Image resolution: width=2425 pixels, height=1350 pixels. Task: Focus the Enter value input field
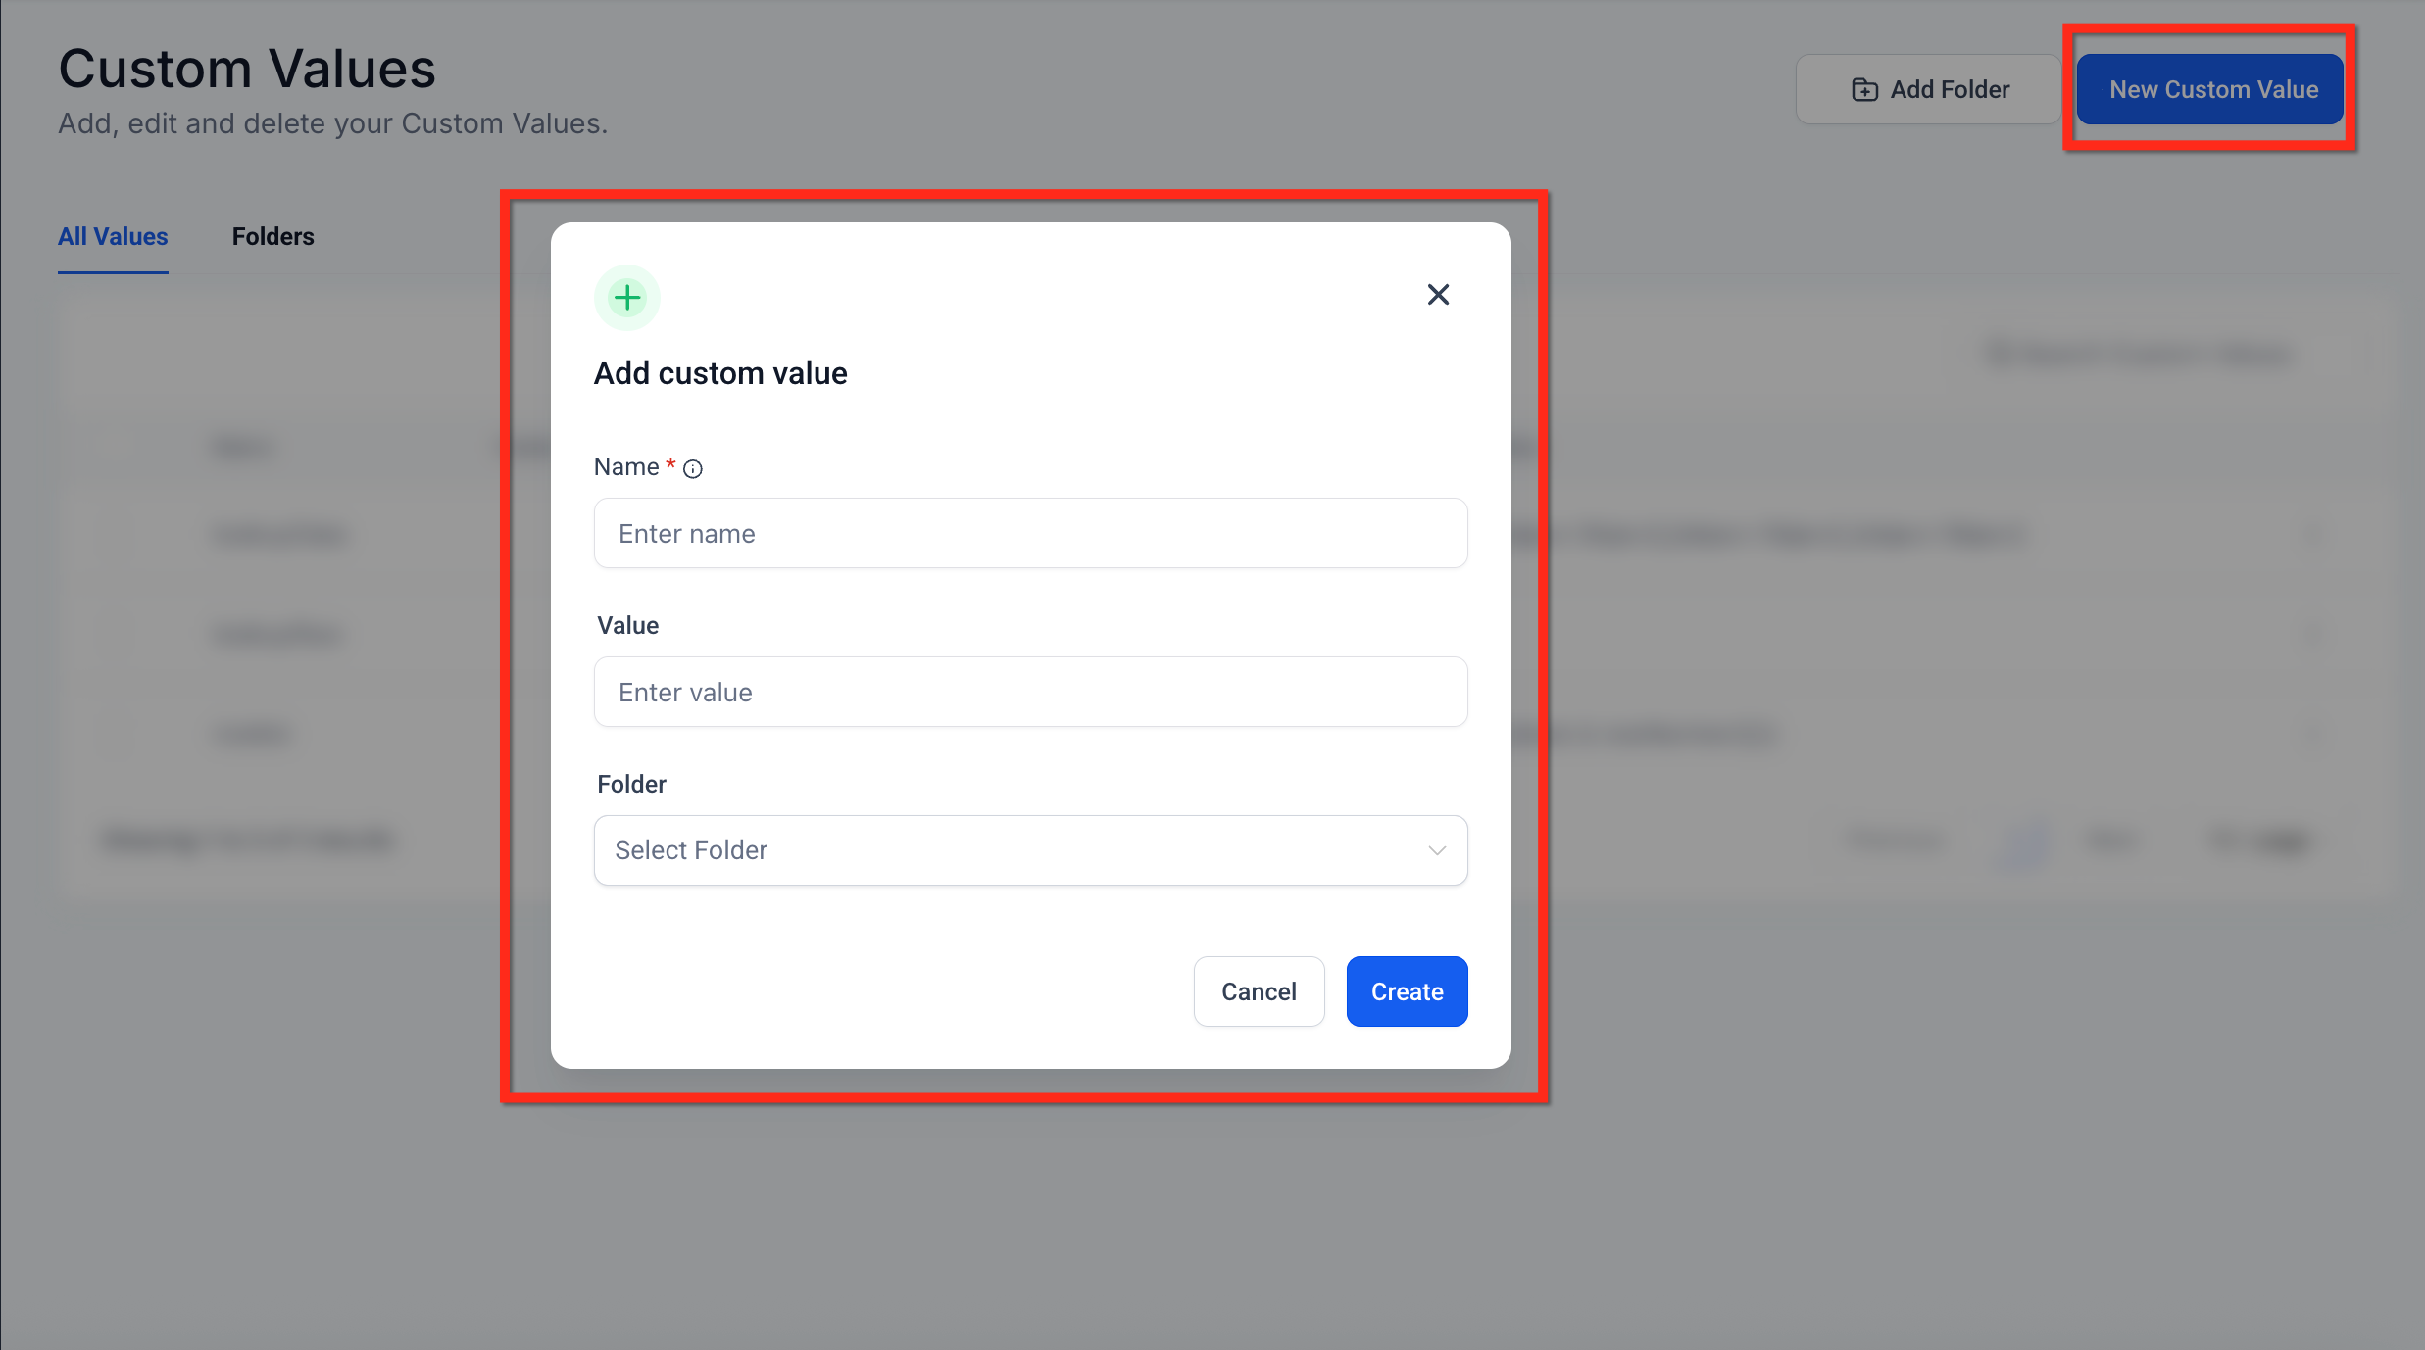pos(1030,693)
